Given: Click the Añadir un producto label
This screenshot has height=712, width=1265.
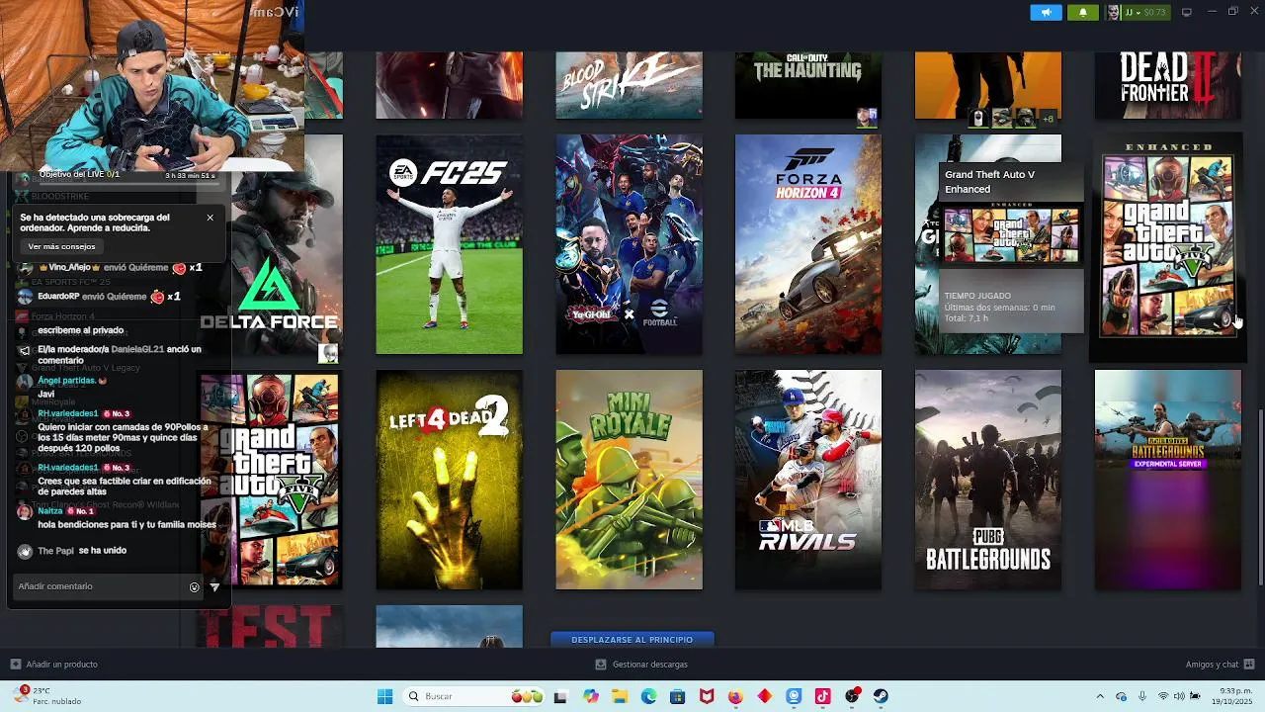Looking at the screenshot, I should 61,665.
